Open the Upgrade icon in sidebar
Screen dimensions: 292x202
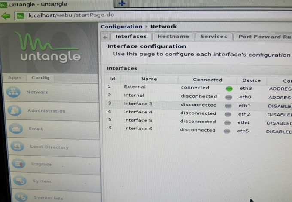click(x=18, y=163)
